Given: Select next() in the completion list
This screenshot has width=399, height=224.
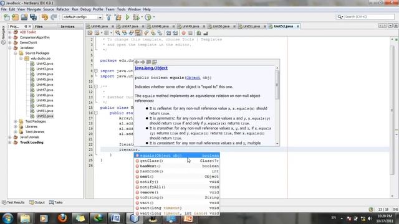Looking at the screenshot, I should (x=177, y=177).
